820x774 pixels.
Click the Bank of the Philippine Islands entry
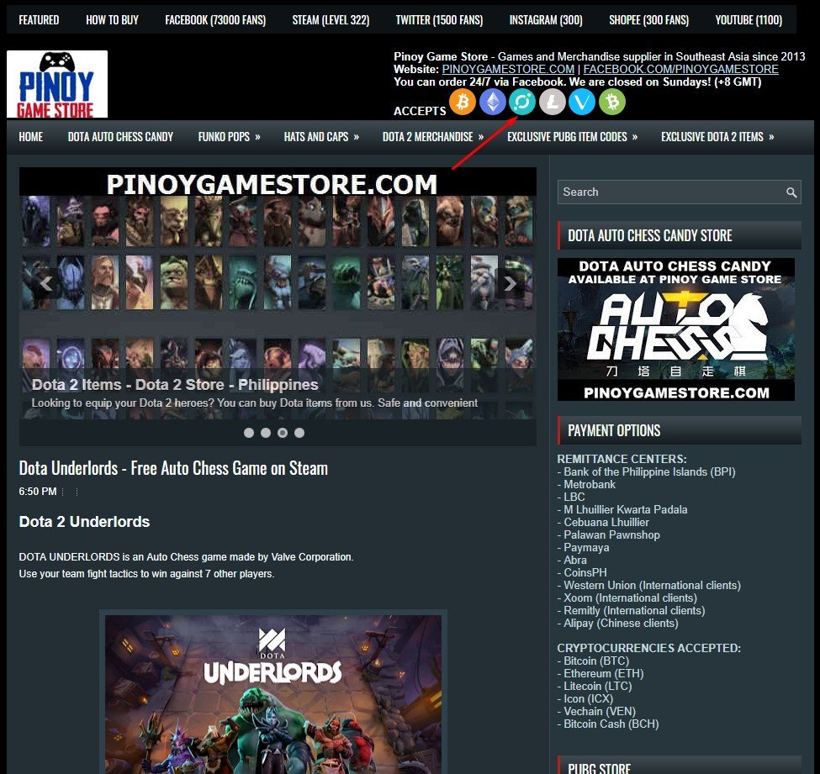tap(647, 472)
